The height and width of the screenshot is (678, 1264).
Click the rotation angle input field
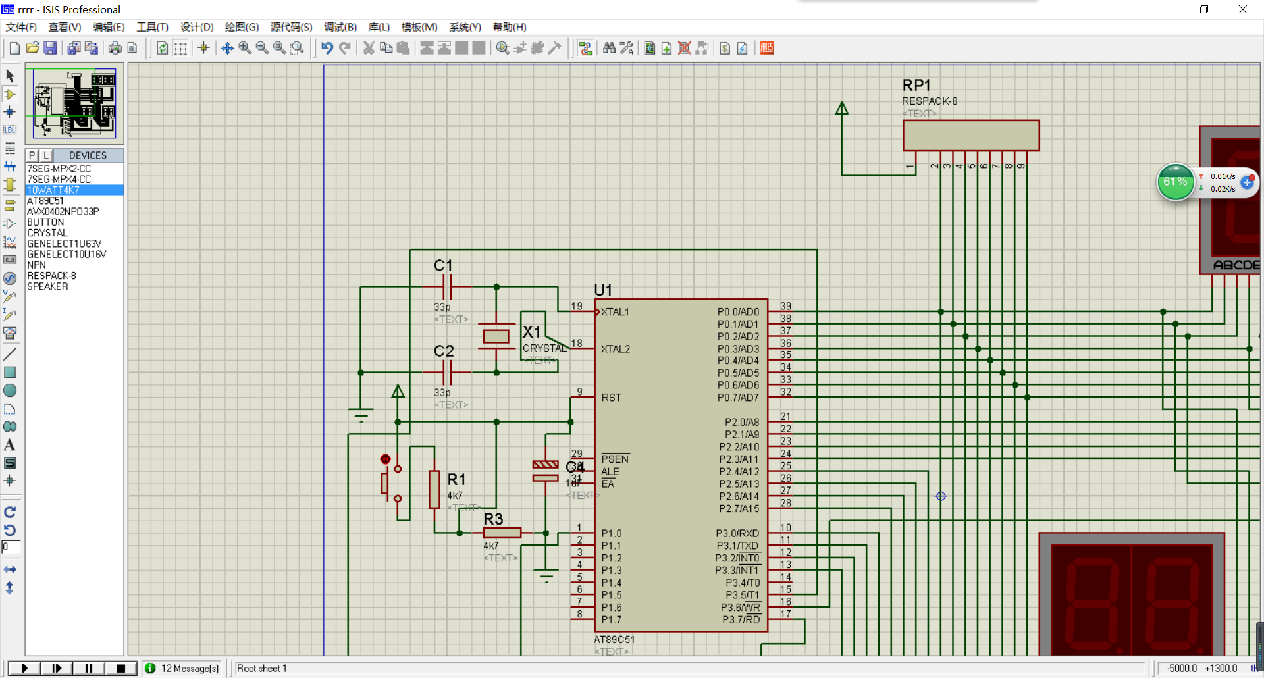point(11,547)
